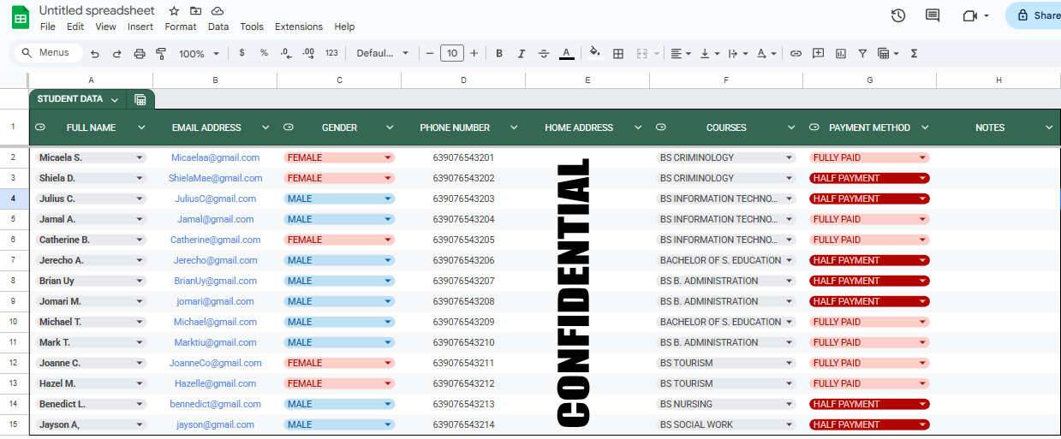The width and height of the screenshot is (1061, 439).
Task: Click the move to folder icon
Action: click(196, 11)
